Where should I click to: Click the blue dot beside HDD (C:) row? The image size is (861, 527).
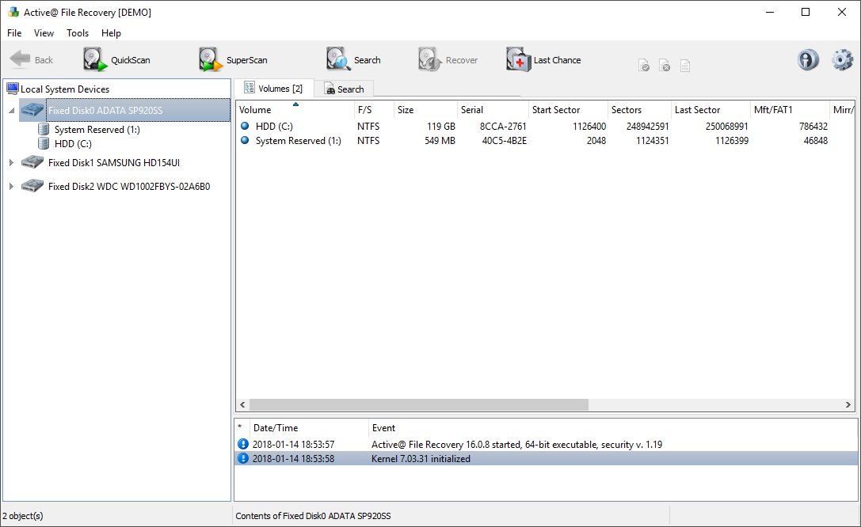(x=245, y=126)
